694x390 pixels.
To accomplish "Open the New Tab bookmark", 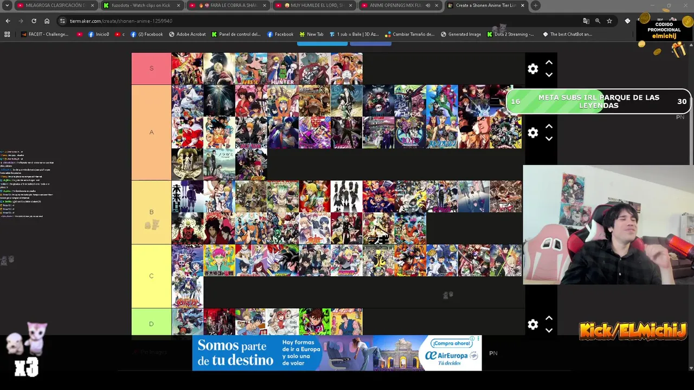I will (x=311, y=34).
